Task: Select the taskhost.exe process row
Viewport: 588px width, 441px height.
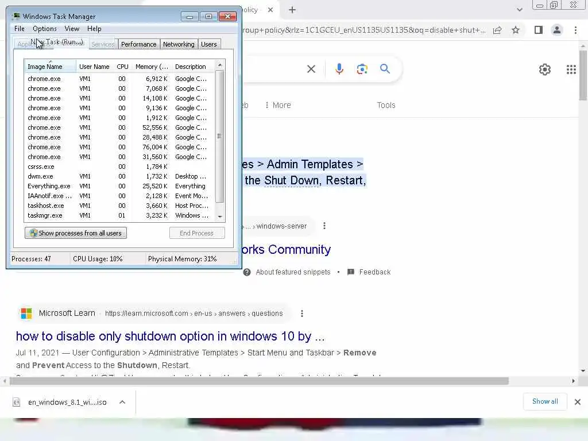Action: pyautogui.click(x=119, y=206)
